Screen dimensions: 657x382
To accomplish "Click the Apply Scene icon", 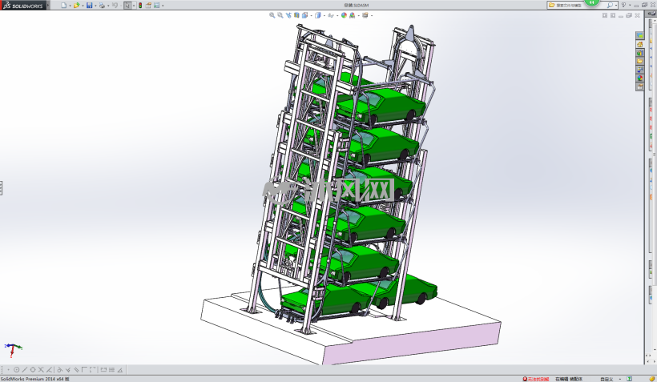I will coord(352,15).
